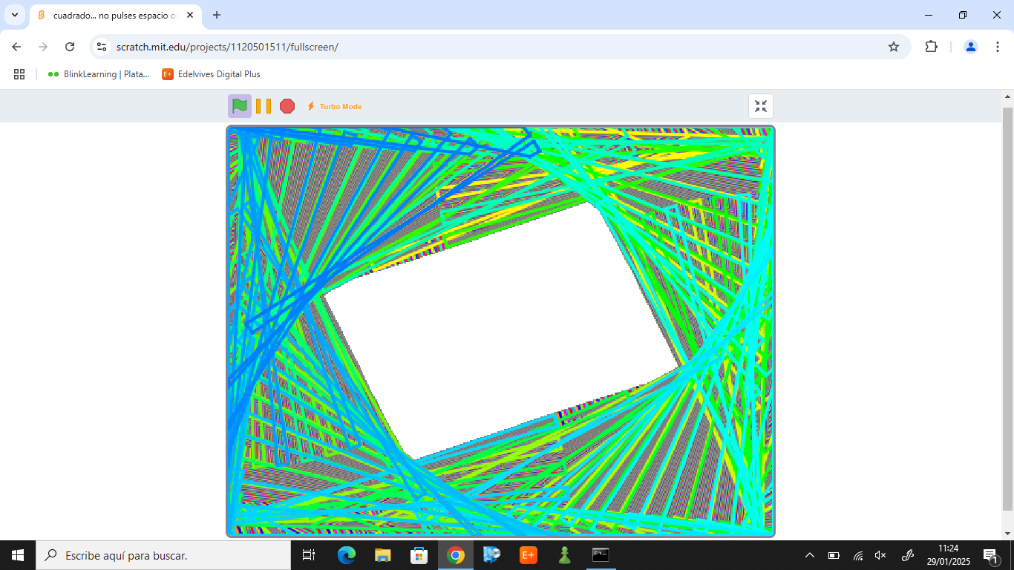Pause the Scratch project
The height and width of the screenshot is (570, 1014).
coord(264,106)
